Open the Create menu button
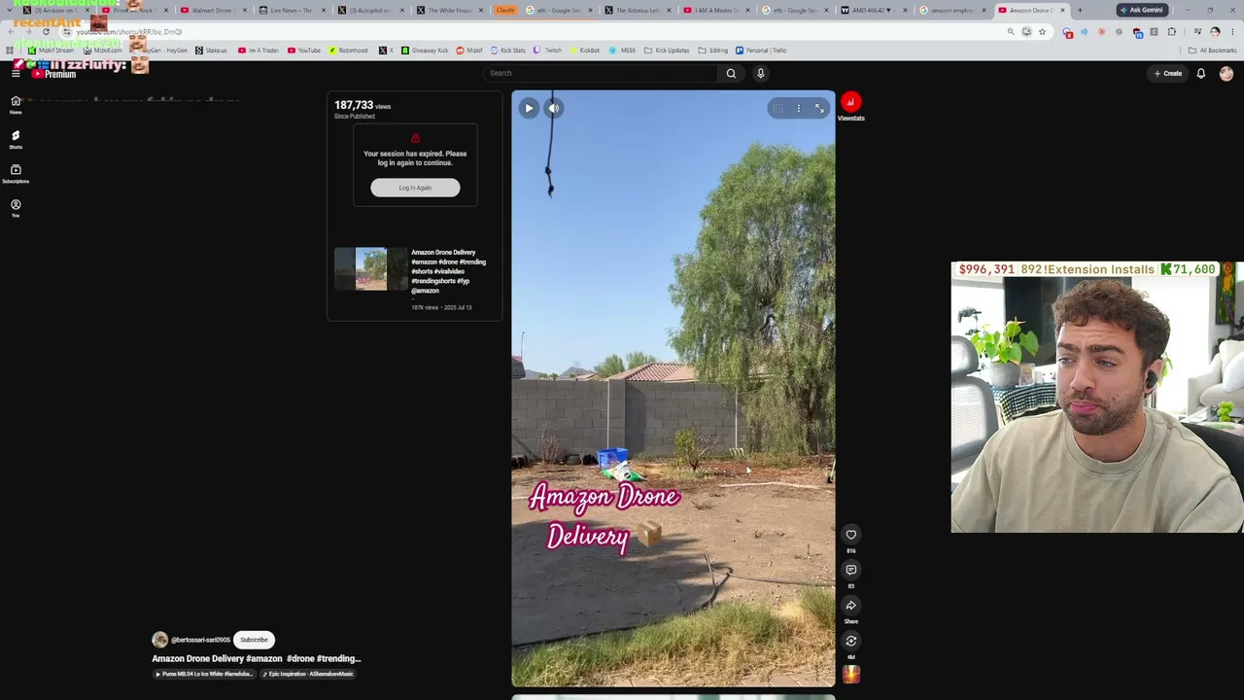1244x700 pixels. click(x=1168, y=73)
